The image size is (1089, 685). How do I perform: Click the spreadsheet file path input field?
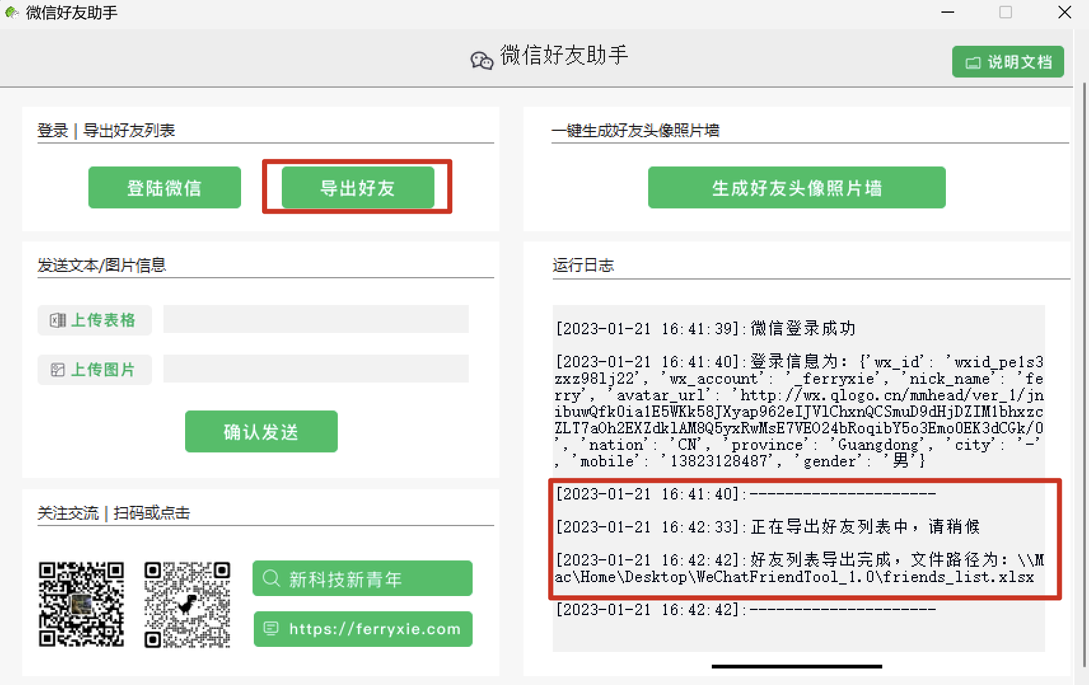(316, 320)
